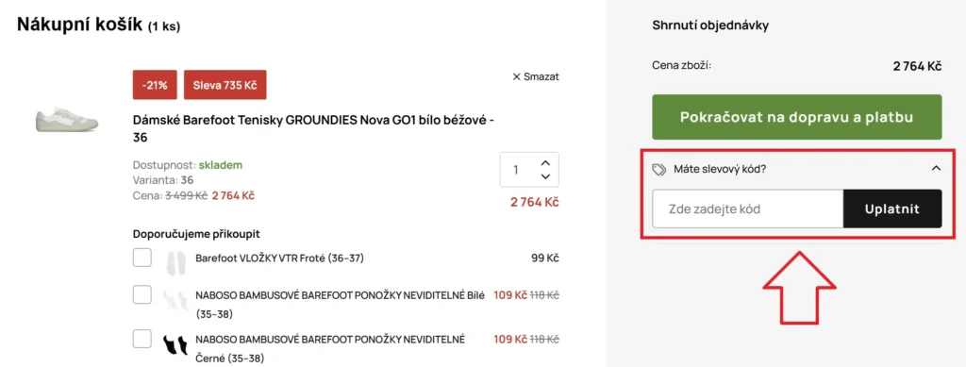
Task: Increase quantity with the up arrow
Action: pos(544,163)
